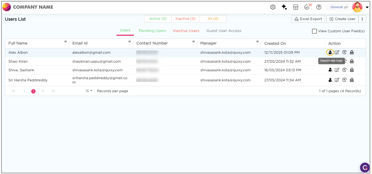Click the Create User button

[342, 19]
